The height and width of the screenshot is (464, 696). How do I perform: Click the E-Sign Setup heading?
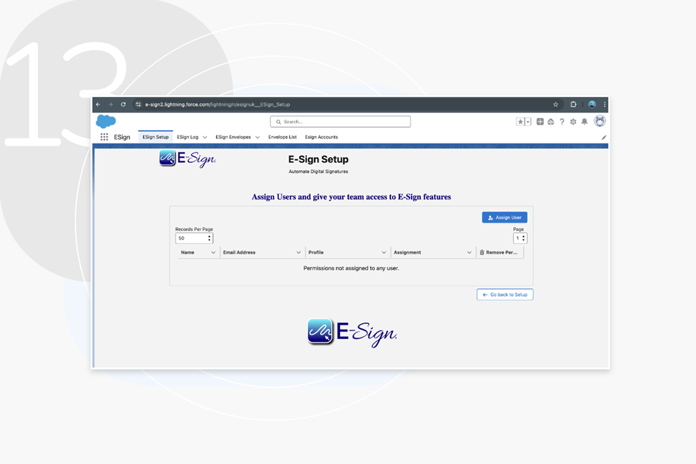(318, 159)
